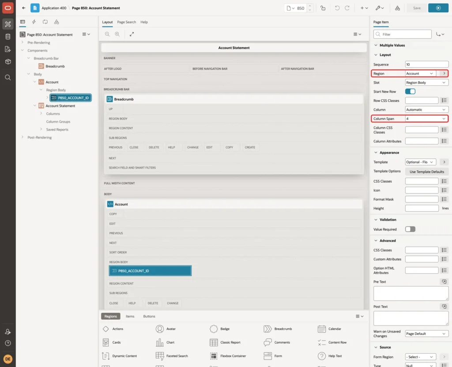
Task: Open the Region Account dropdown
Action: point(420,74)
